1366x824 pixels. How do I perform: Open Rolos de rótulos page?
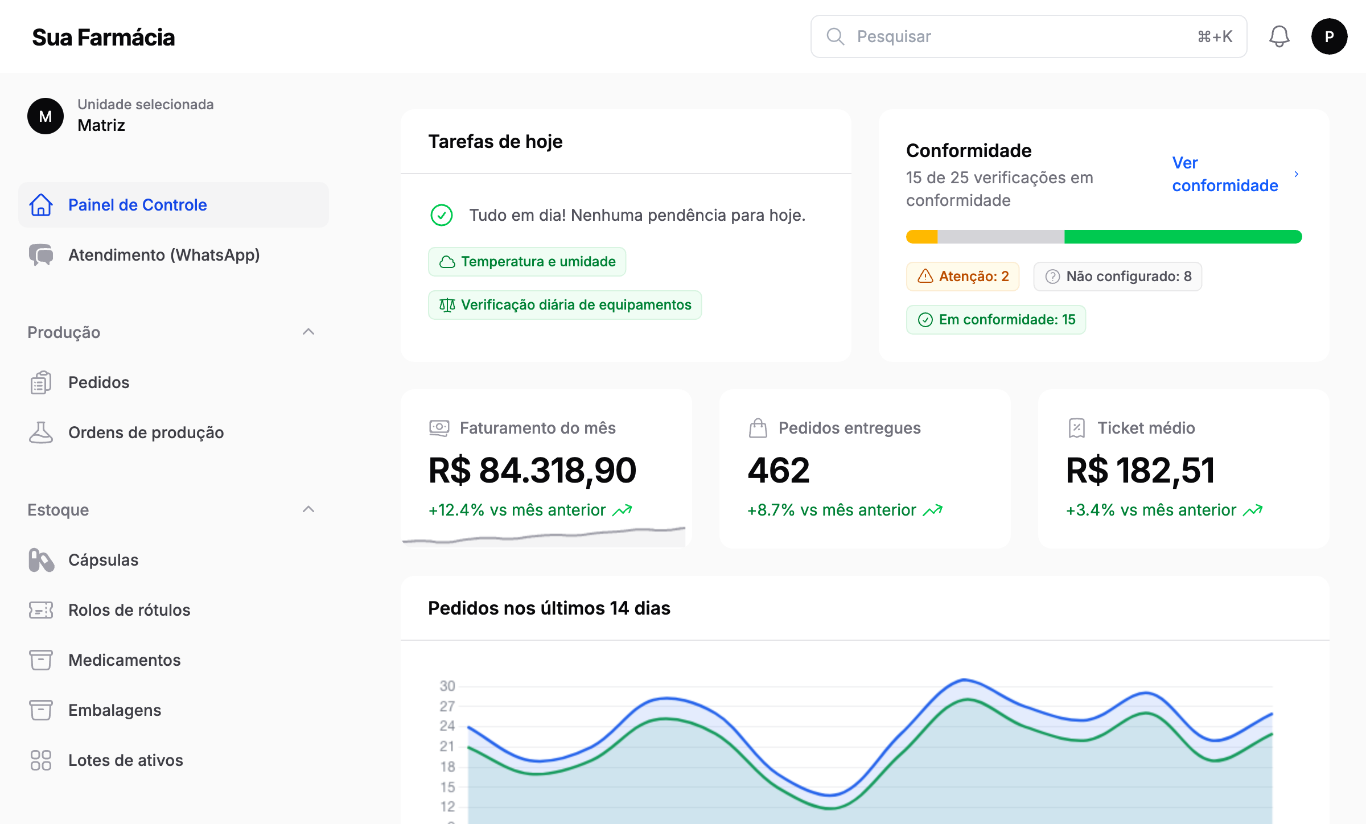click(174, 610)
